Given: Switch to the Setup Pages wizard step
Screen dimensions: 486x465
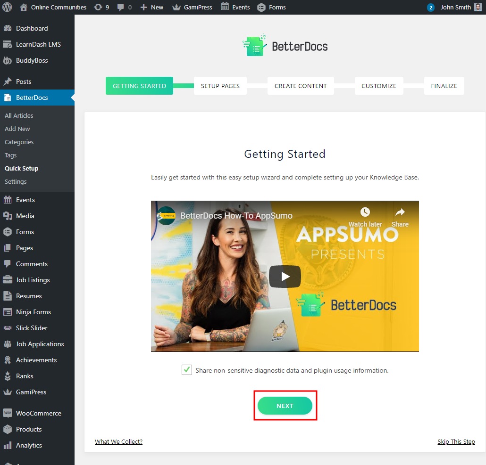Looking at the screenshot, I should pyautogui.click(x=220, y=86).
